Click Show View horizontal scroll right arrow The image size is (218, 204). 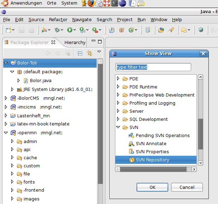pos(194,169)
